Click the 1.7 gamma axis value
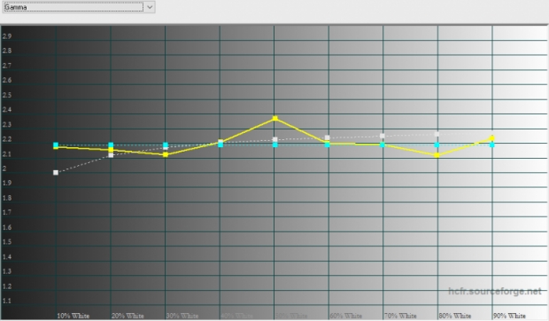Viewport: 549px width, 321px height. pyautogui.click(x=7, y=212)
